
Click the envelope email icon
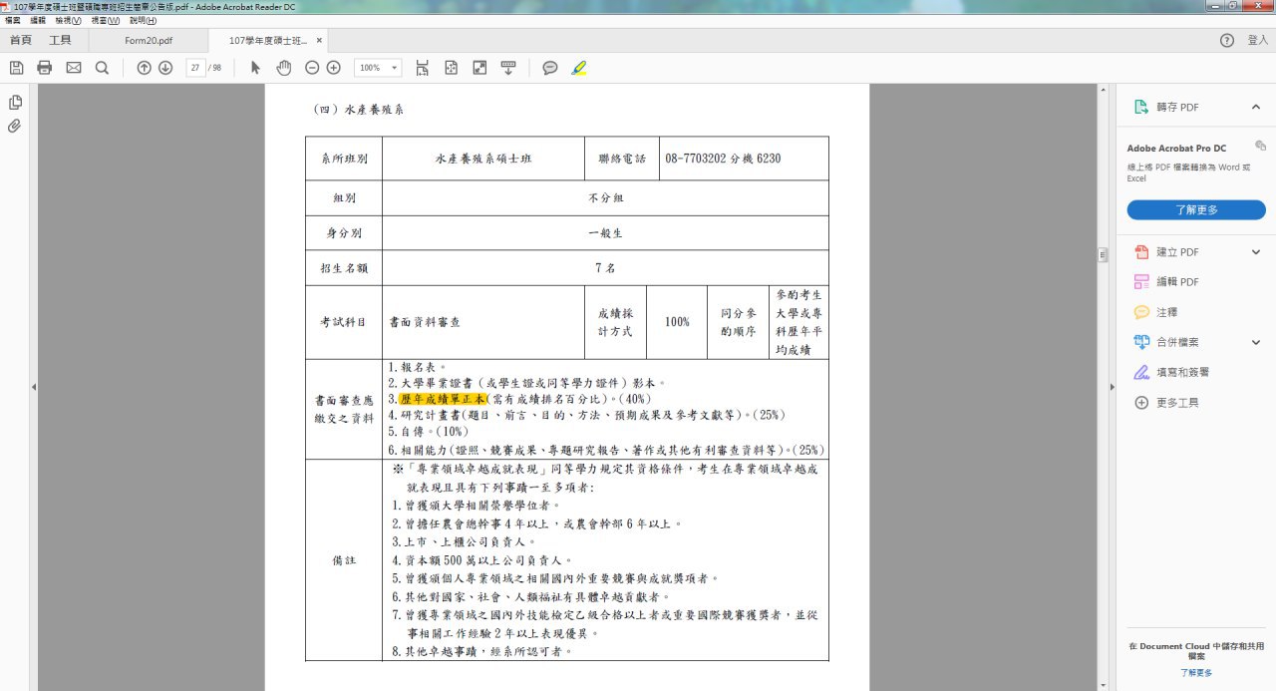point(74,68)
